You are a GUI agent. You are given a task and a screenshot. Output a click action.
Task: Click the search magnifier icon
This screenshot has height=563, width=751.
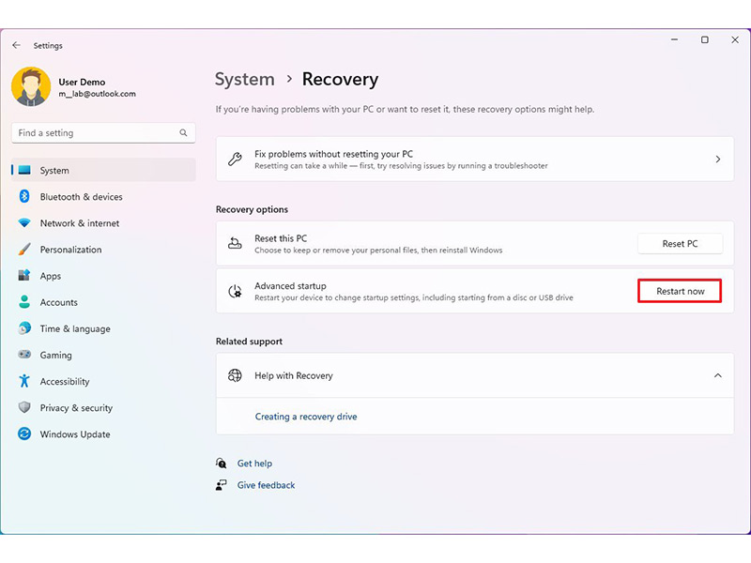coord(183,133)
